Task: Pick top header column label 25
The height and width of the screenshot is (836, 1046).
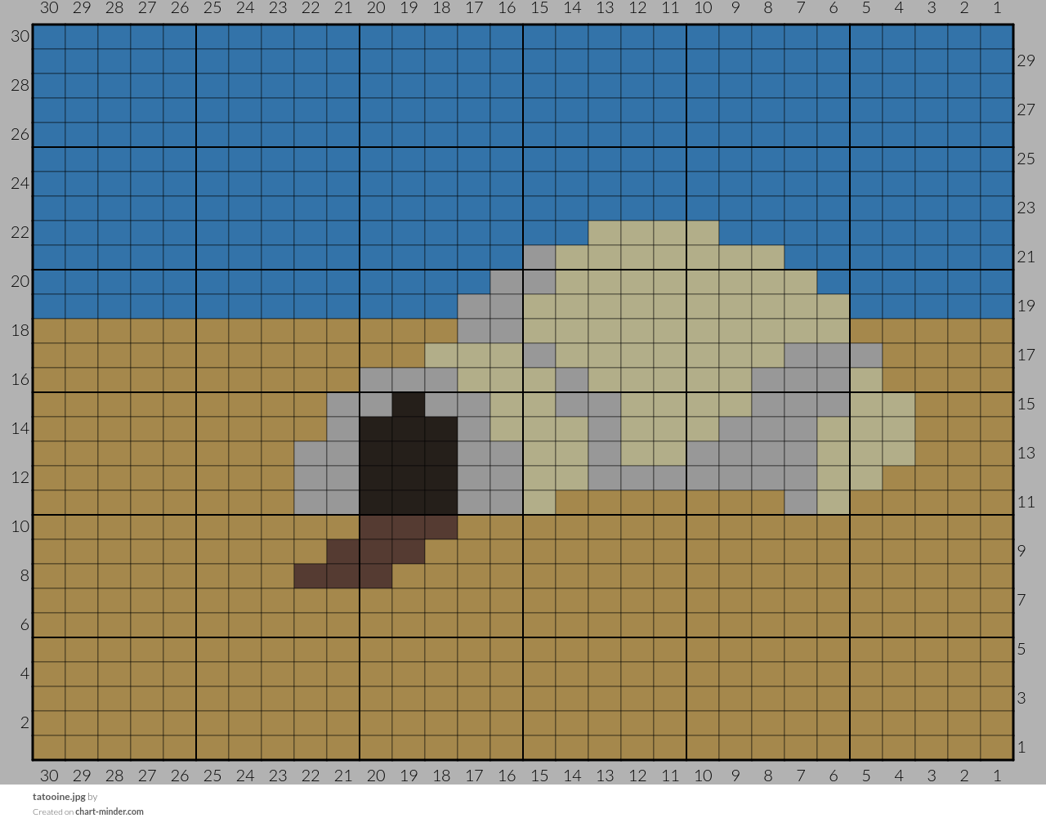Action: pyautogui.click(x=212, y=8)
